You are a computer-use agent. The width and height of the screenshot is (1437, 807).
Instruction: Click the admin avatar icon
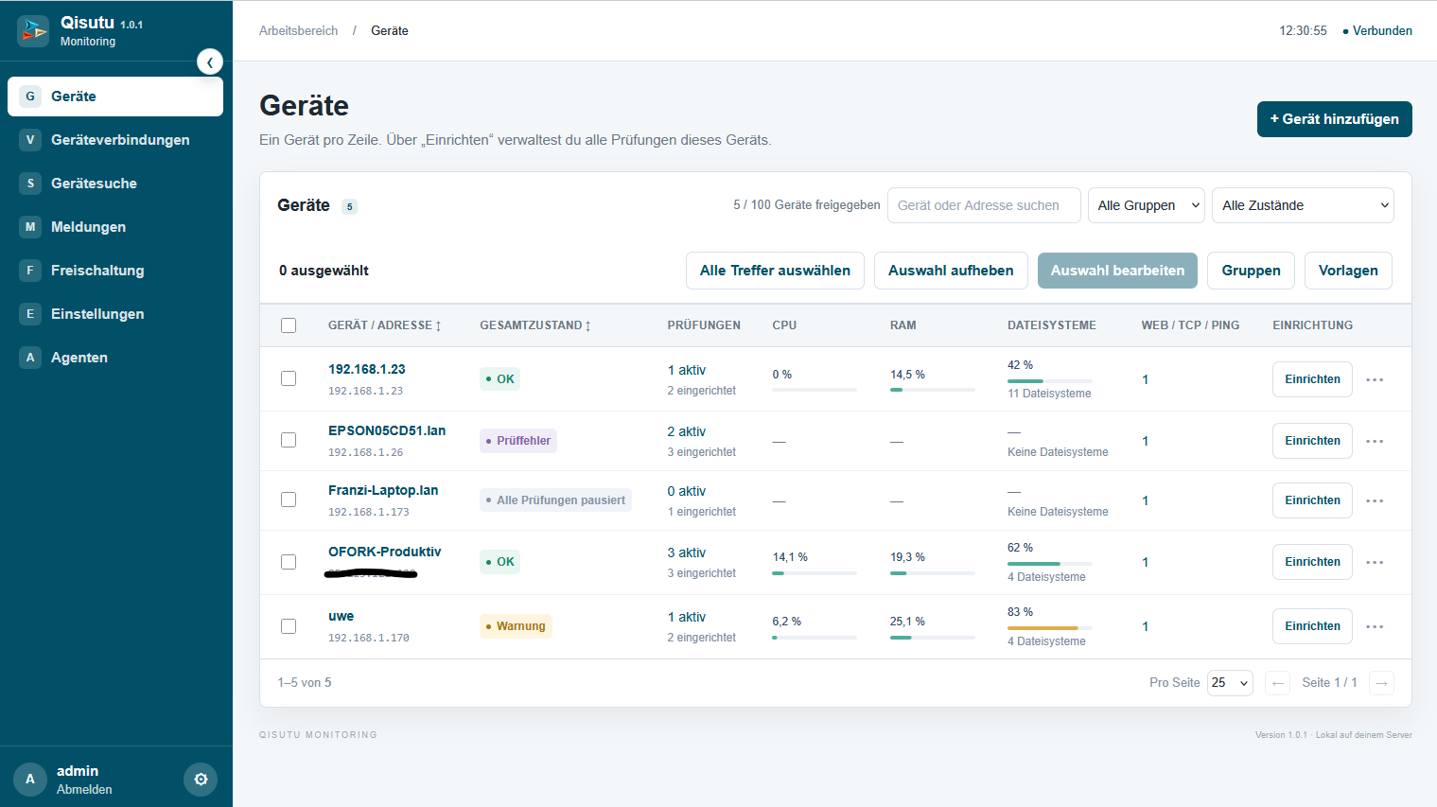pyautogui.click(x=30, y=780)
